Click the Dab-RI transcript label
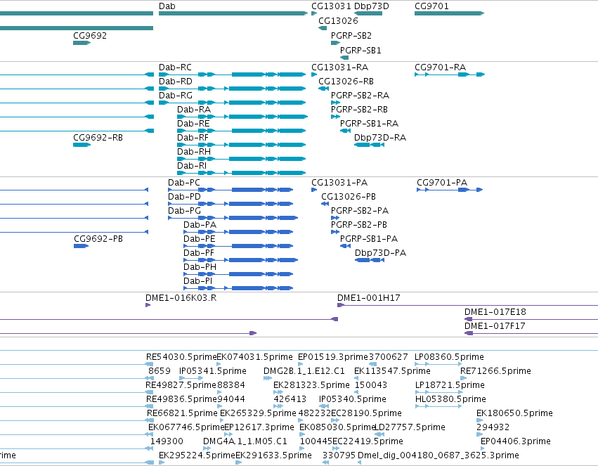Viewport: 598px width, 466px height. click(192, 166)
